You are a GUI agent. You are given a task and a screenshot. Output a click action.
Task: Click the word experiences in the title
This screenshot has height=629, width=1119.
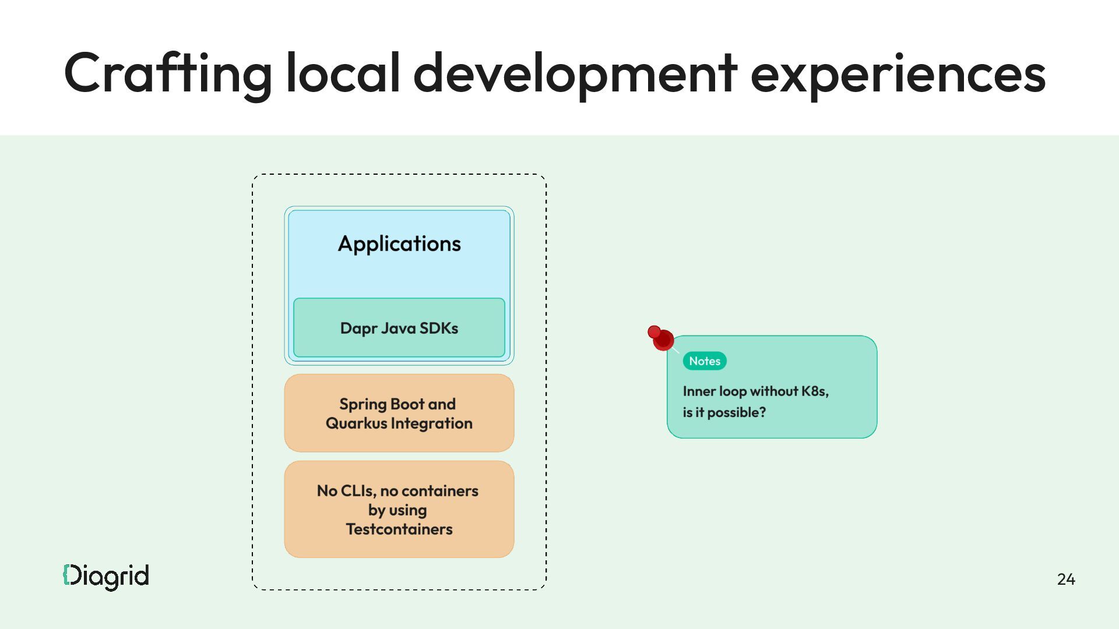tap(898, 73)
